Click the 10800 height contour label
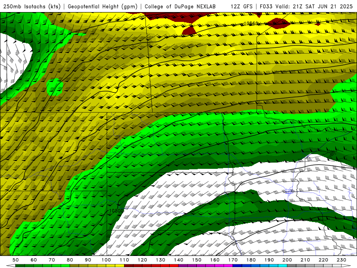357x268 pixels. point(116,211)
